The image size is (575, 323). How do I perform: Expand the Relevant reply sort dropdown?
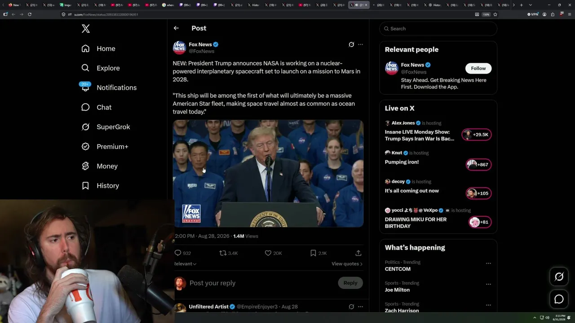[x=185, y=264]
